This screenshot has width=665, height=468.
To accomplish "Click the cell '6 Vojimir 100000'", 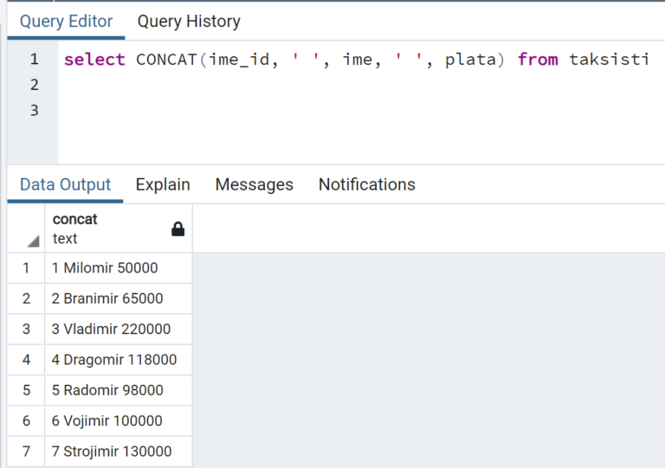I will coord(119,421).
